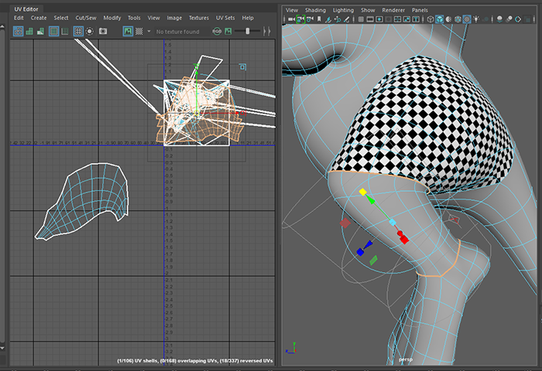Click the Panels menu in viewport

coord(420,10)
